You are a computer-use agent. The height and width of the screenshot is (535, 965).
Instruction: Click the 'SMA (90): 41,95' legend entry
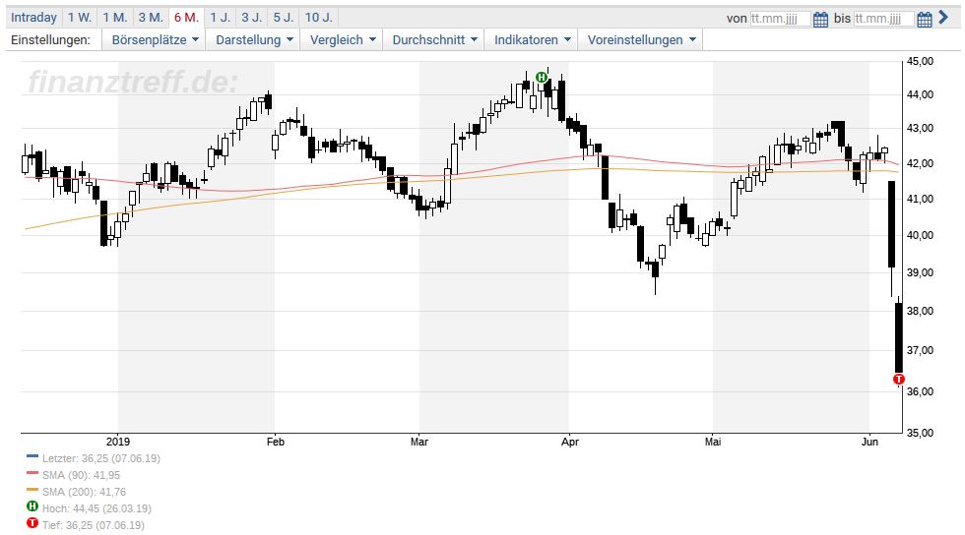[x=81, y=475]
